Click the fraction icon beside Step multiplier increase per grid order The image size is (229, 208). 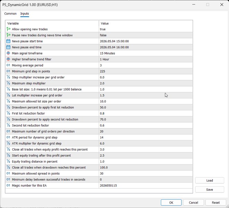coord(8,77)
